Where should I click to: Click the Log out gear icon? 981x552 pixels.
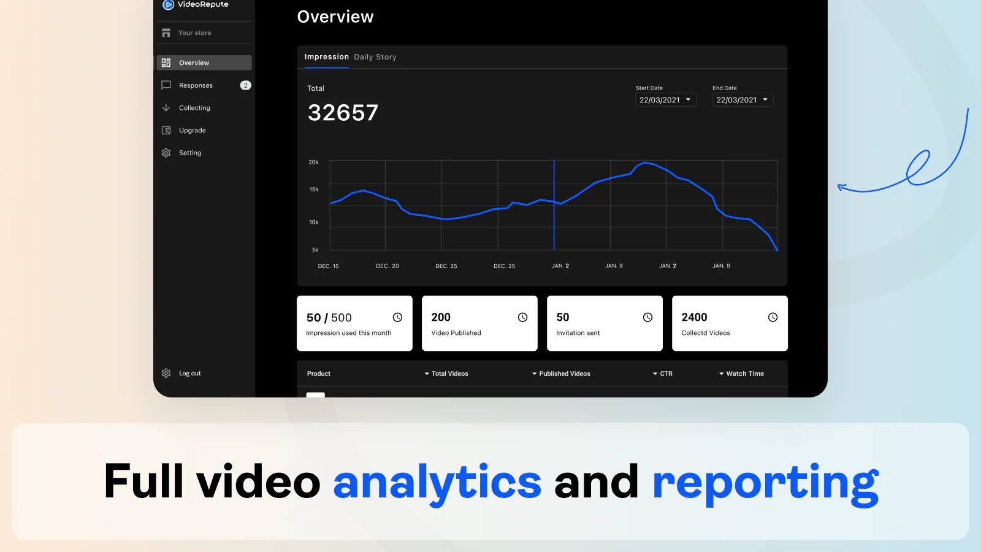tap(166, 373)
